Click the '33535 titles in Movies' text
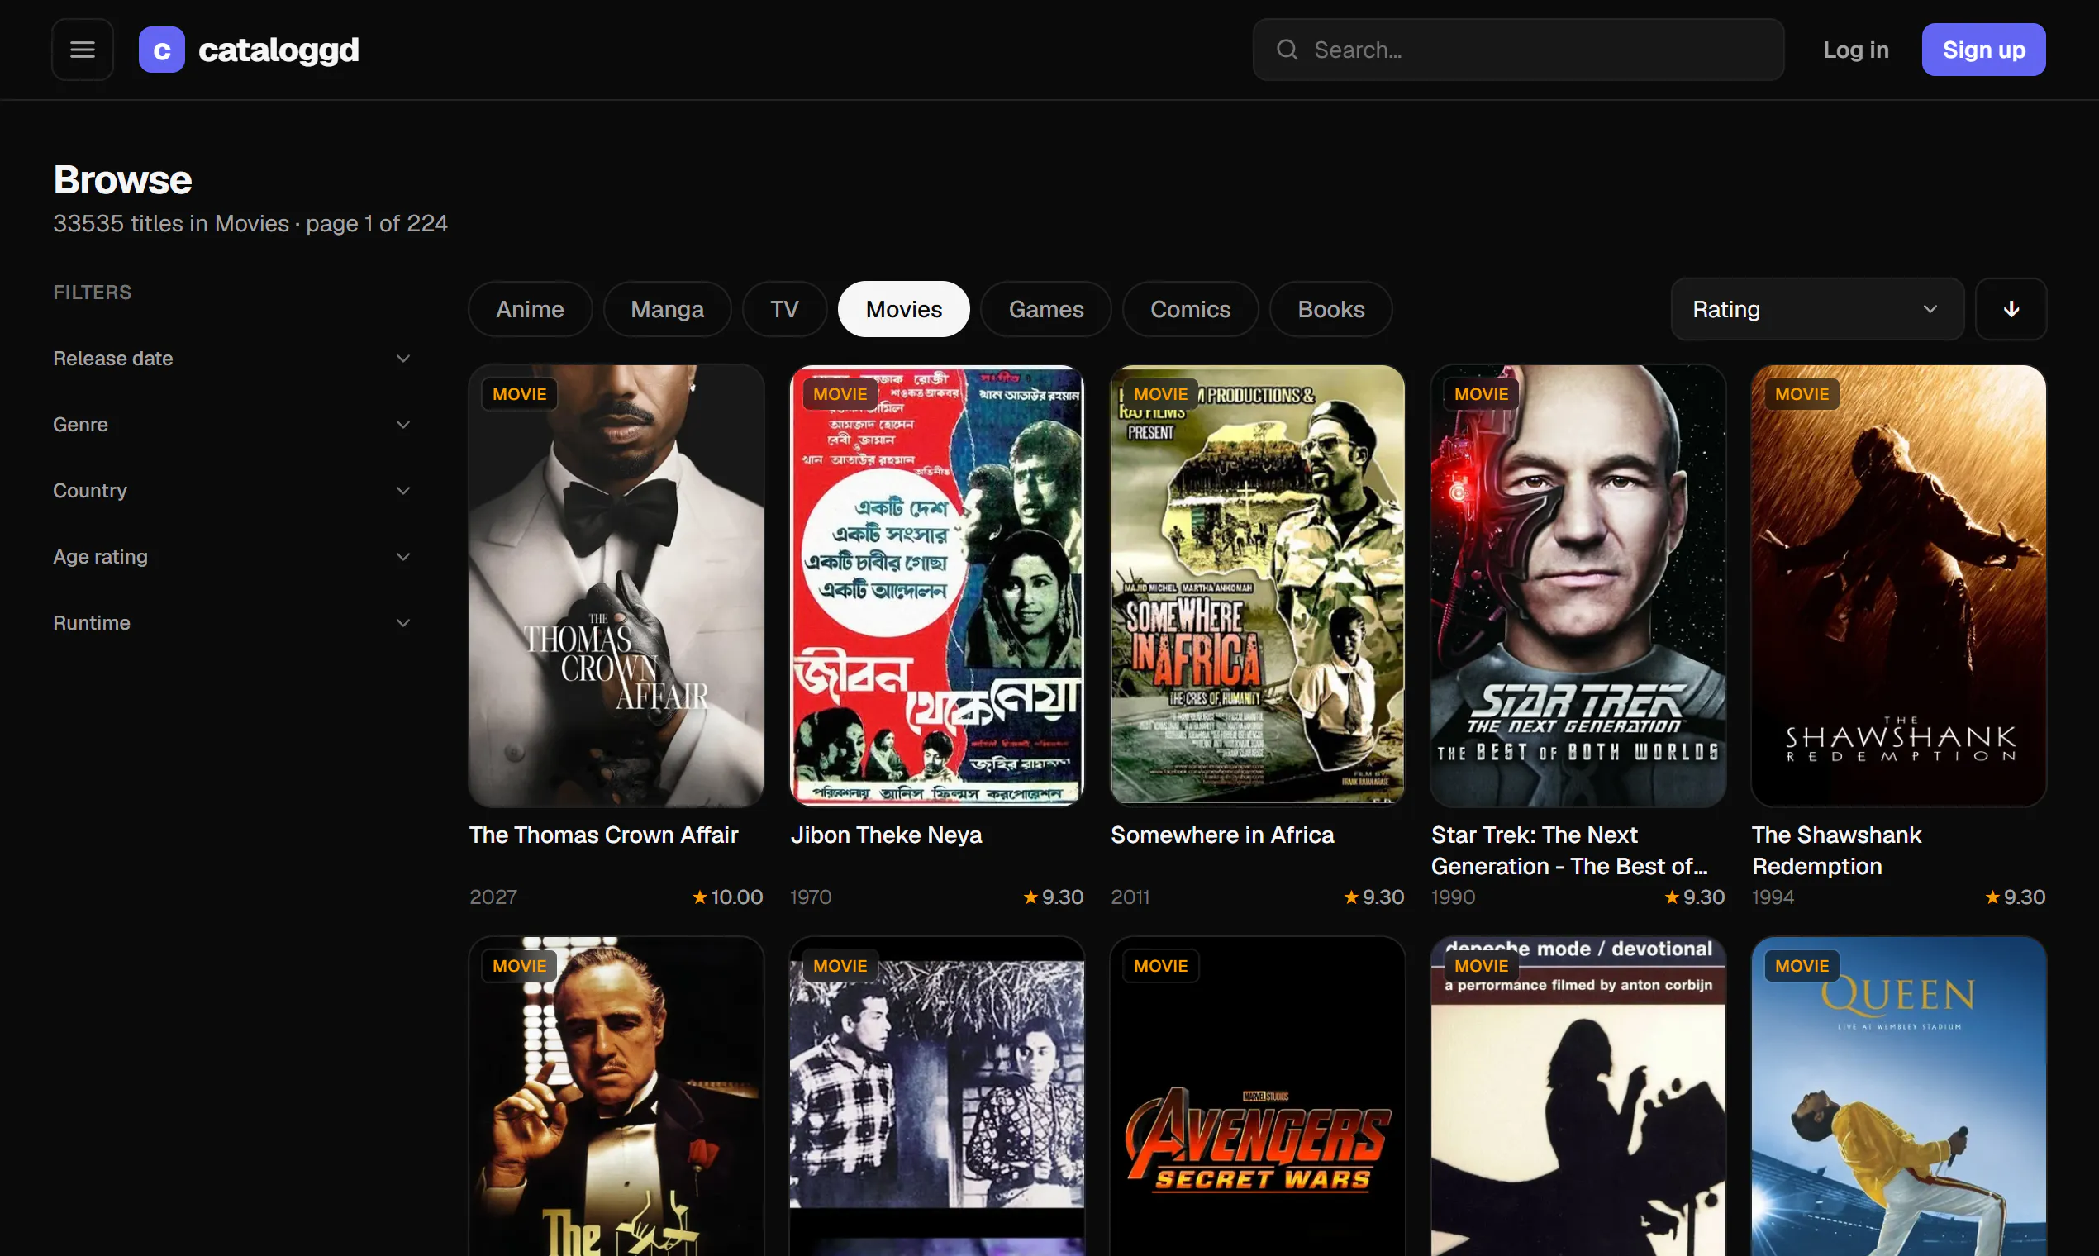 click(x=171, y=223)
